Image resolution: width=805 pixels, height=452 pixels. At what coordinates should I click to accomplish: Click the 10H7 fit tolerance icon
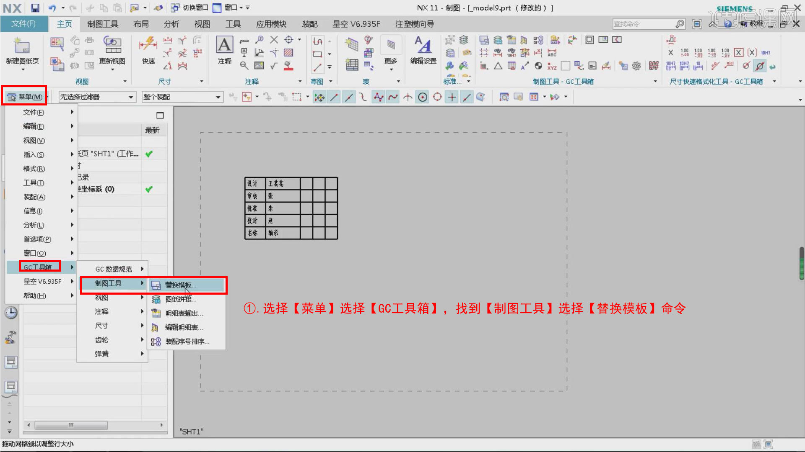tap(766, 53)
